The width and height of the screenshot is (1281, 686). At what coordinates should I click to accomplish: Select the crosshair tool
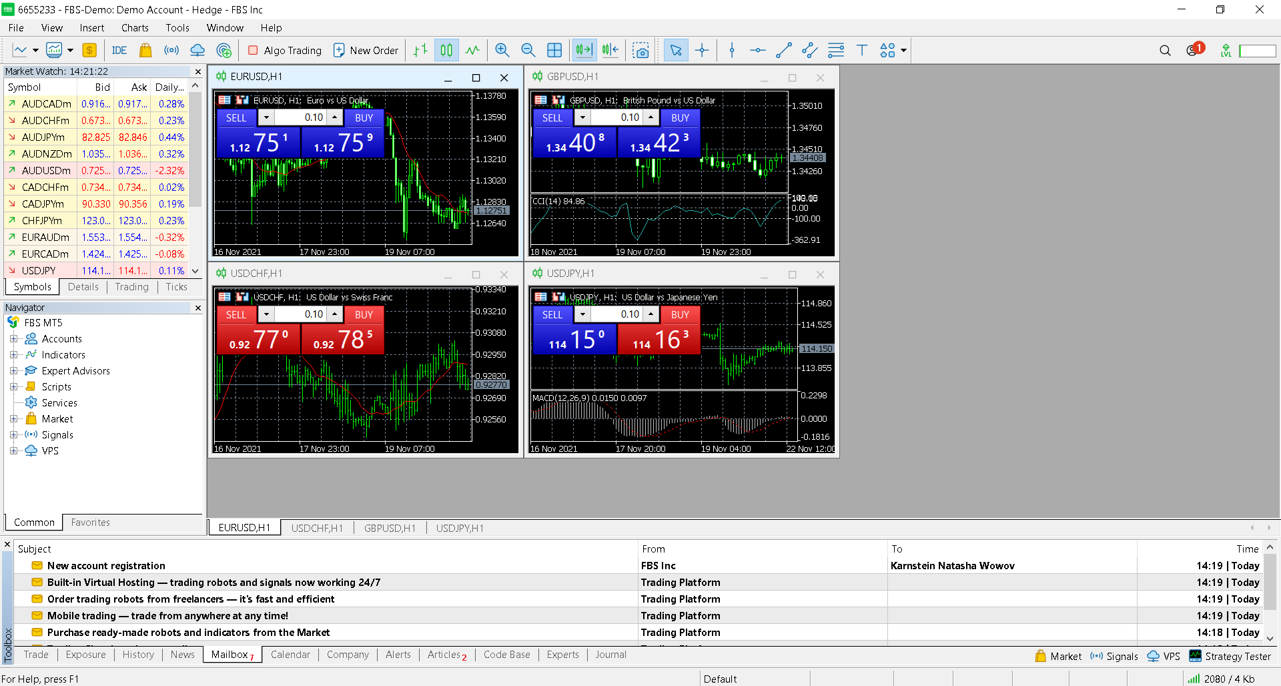(x=702, y=50)
